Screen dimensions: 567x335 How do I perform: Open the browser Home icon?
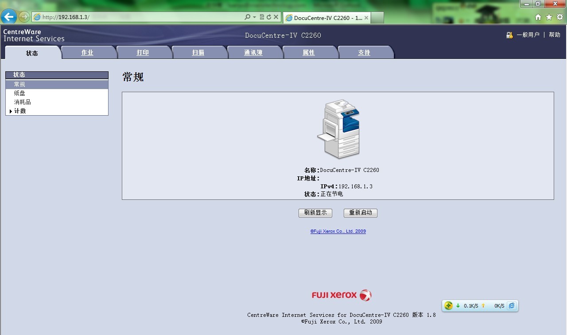pyautogui.click(x=538, y=17)
